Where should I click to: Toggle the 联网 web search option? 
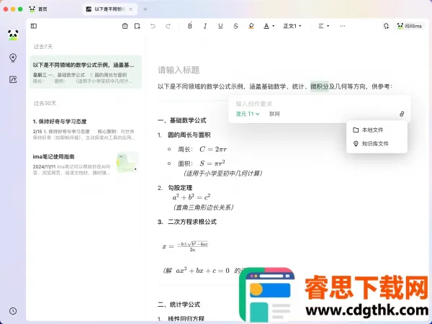tap(274, 114)
